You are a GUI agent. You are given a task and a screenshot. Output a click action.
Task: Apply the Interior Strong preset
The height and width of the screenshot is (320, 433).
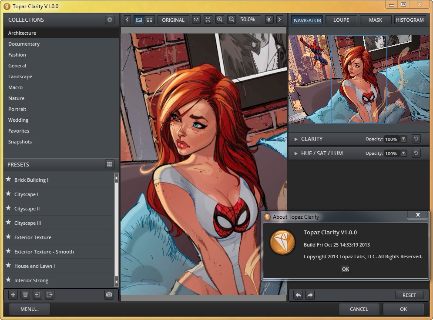coord(59,280)
